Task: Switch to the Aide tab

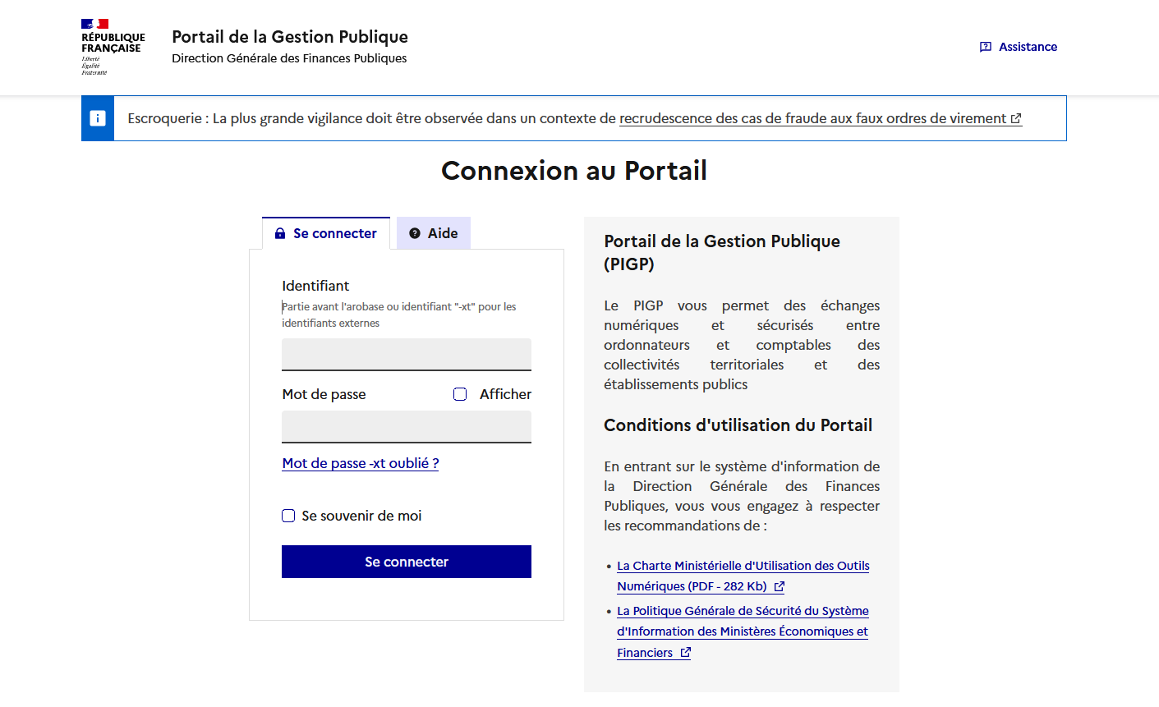Action: click(x=434, y=233)
